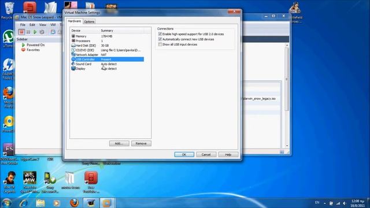Open Windows Explorer from the taskbar

click(x=40, y=203)
